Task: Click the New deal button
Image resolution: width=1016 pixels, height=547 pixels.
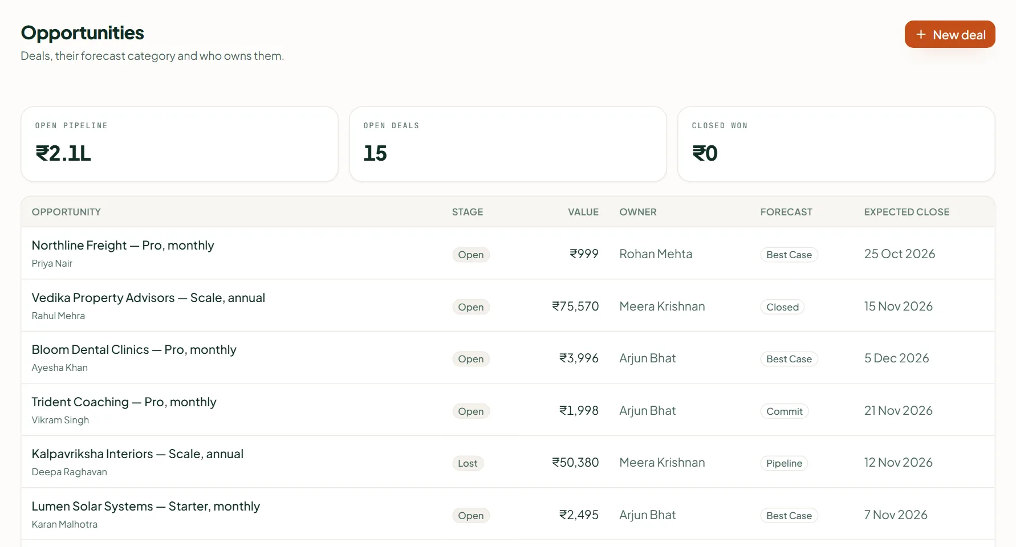Action: coord(950,34)
